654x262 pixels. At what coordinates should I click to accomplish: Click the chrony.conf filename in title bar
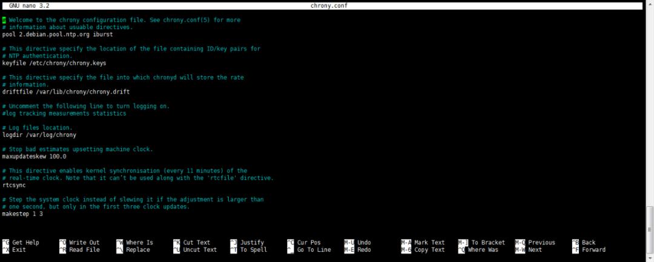point(329,6)
